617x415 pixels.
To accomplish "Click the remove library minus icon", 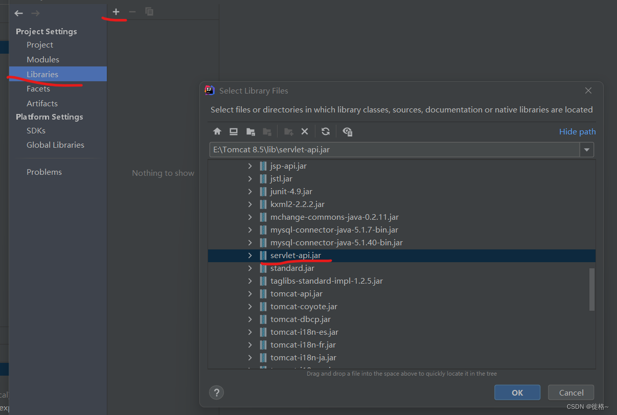I will (132, 11).
